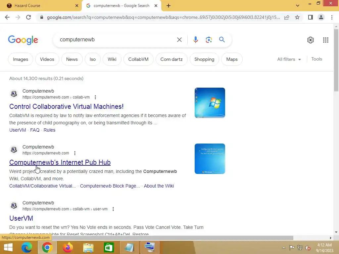Reload the current page
Screen dimensions: 339x254
tap(28, 17)
